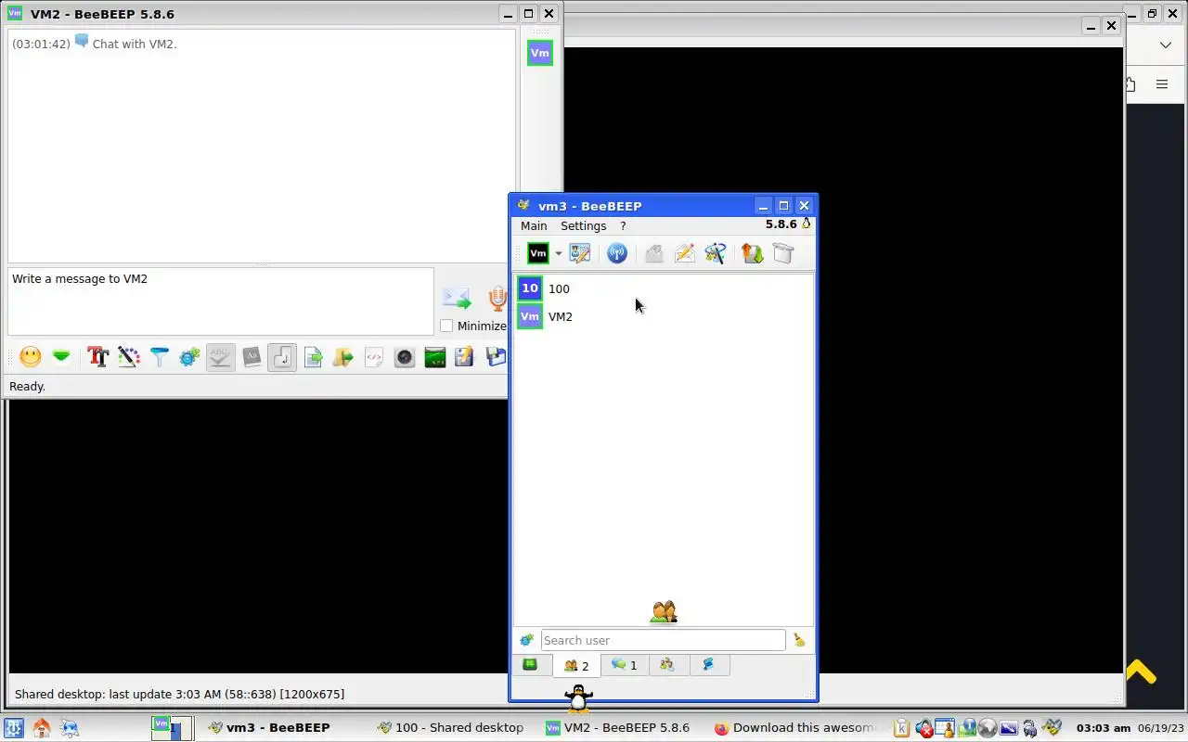The height and width of the screenshot is (742, 1188).
Task: Open browser hamburger menu at top right
Action: [x=1161, y=84]
